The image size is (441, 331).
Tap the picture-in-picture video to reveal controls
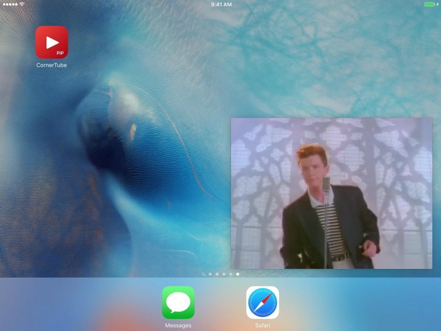click(332, 193)
